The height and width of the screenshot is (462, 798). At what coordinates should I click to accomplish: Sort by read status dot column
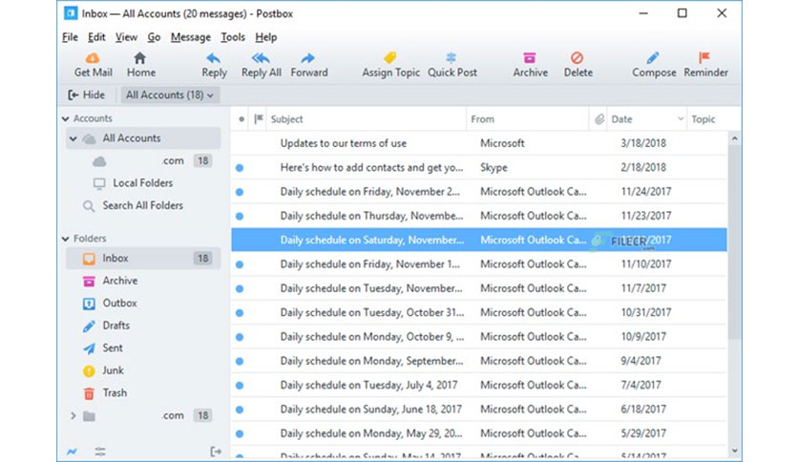pos(241,119)
